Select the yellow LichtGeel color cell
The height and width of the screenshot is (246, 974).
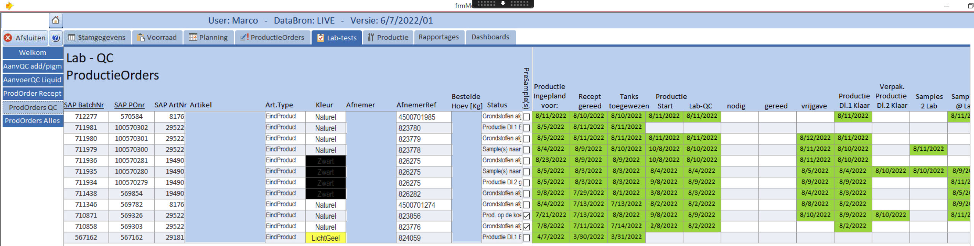pos(325,238)
